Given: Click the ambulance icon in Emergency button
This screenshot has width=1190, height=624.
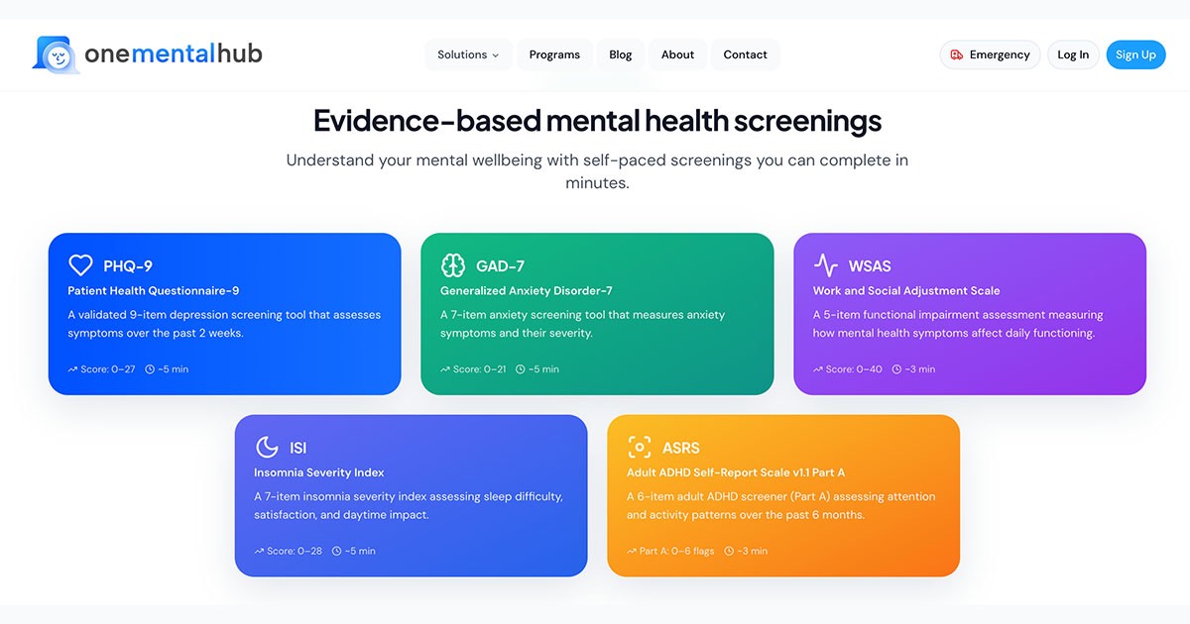Looking at the screenshot, I should pos(957,54).
